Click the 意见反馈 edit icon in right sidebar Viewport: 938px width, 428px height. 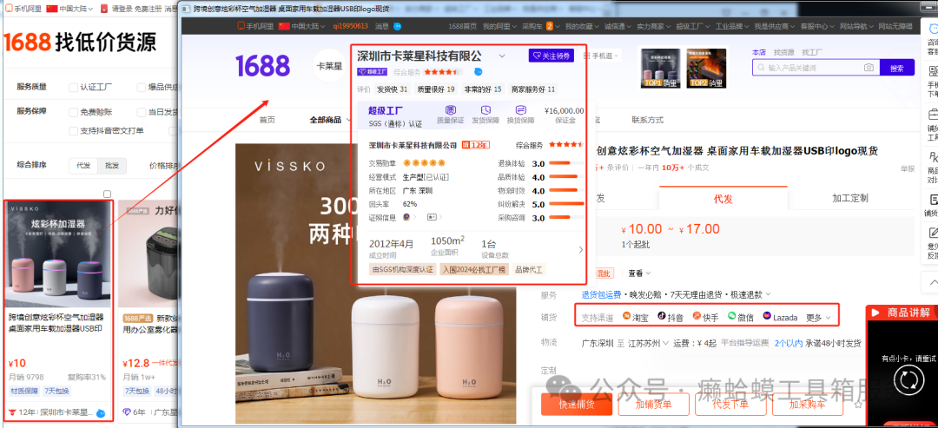point(933,233)
